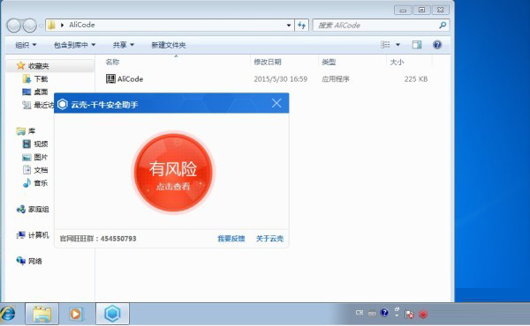The image size is (530, 326).
Task: Click the Action Center flag tray icon
Action: click(x=410, y=314)
